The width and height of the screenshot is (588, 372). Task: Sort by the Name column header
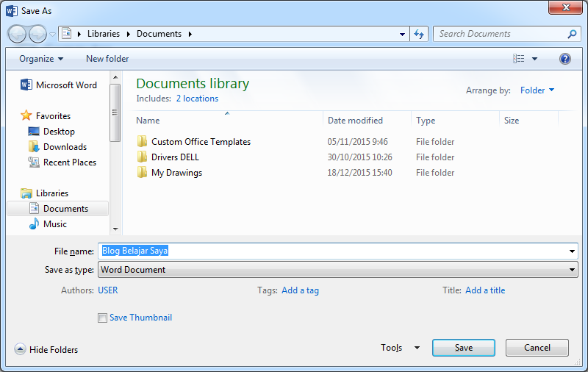click(148, 121)
